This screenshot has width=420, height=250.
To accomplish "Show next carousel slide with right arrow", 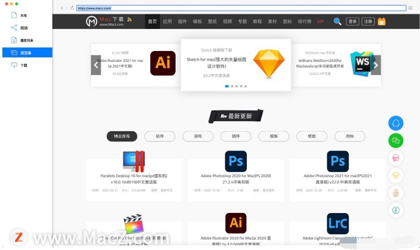I will (376, 65).
